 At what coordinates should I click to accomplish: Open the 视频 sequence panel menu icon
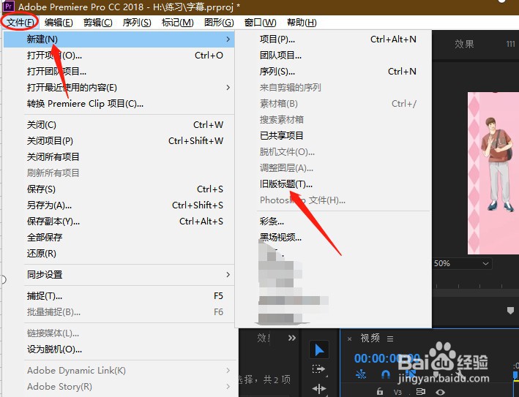(x=390, y=339)
